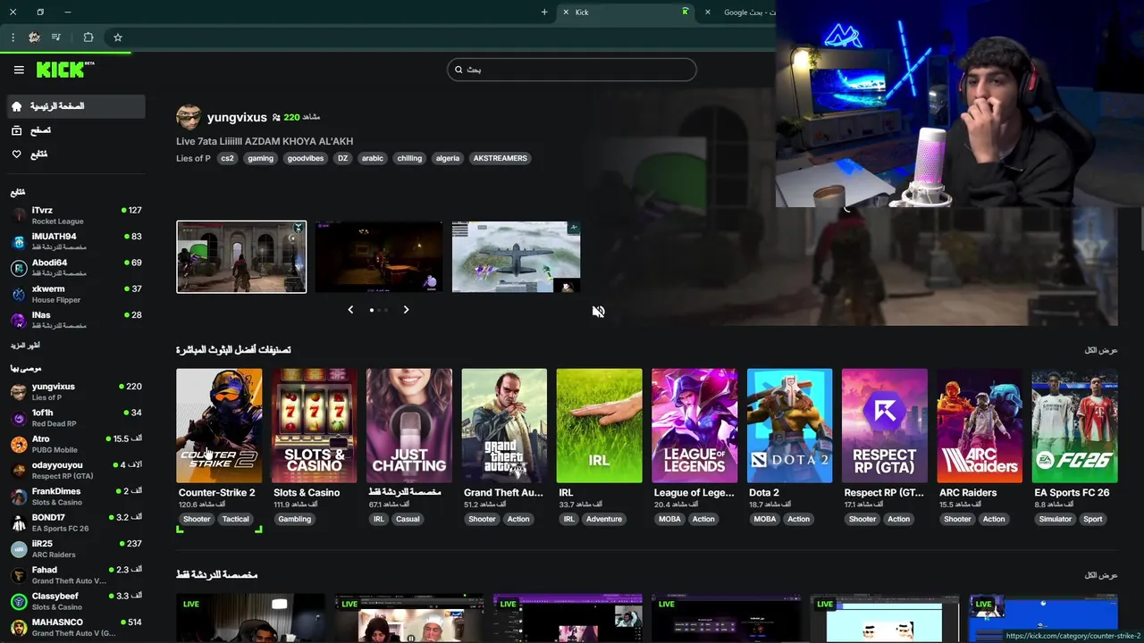Open MAHASNCO in the recommended list
The image size is (1144, 643).
(76, 627)
